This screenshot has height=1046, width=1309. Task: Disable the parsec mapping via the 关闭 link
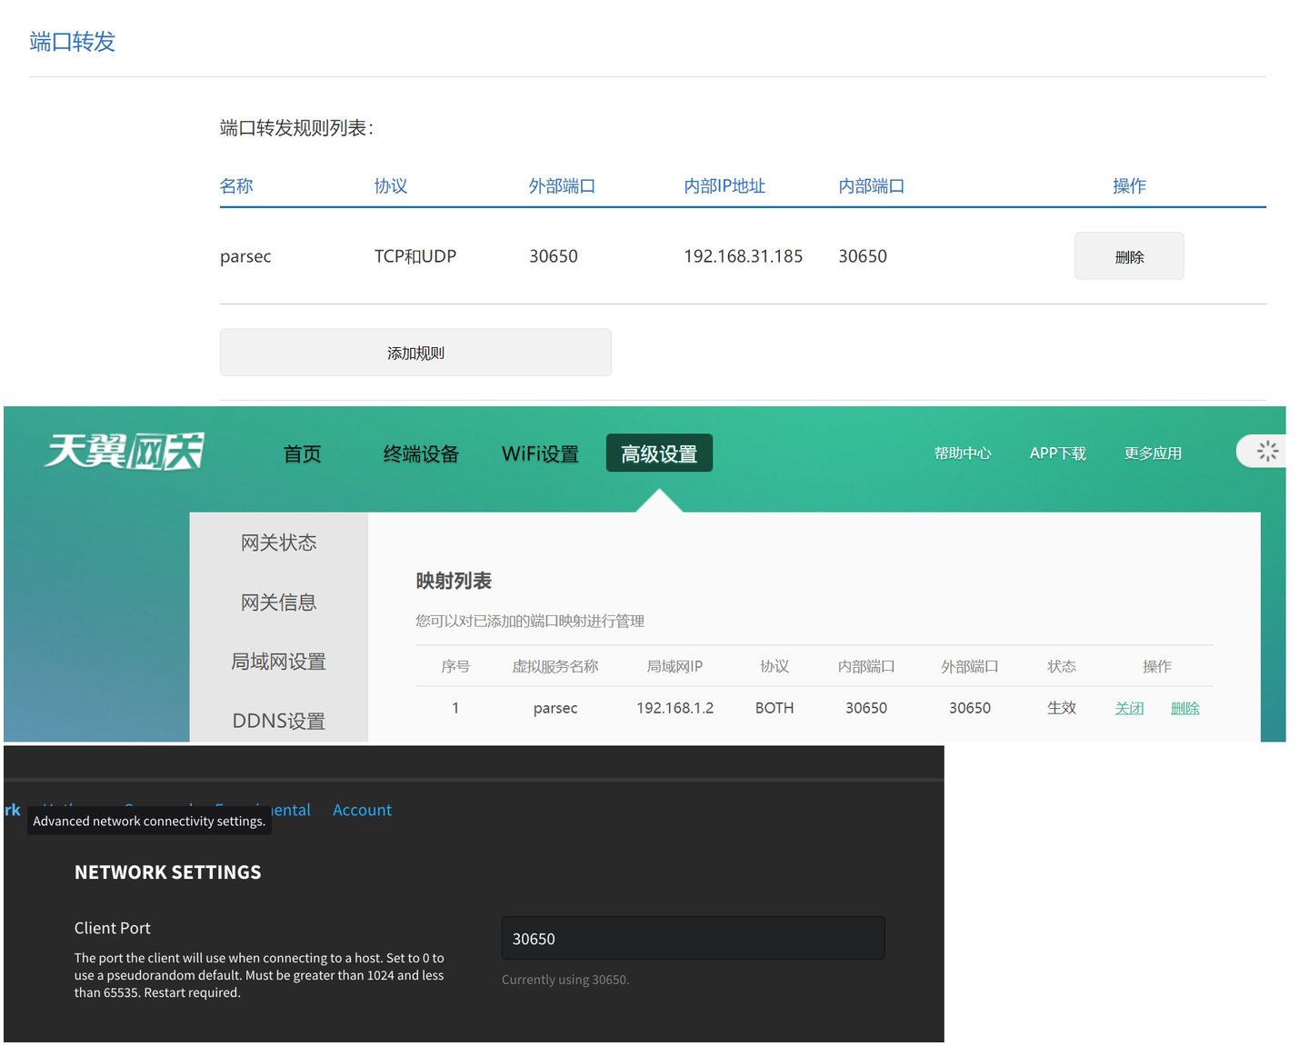[1129, 708]
